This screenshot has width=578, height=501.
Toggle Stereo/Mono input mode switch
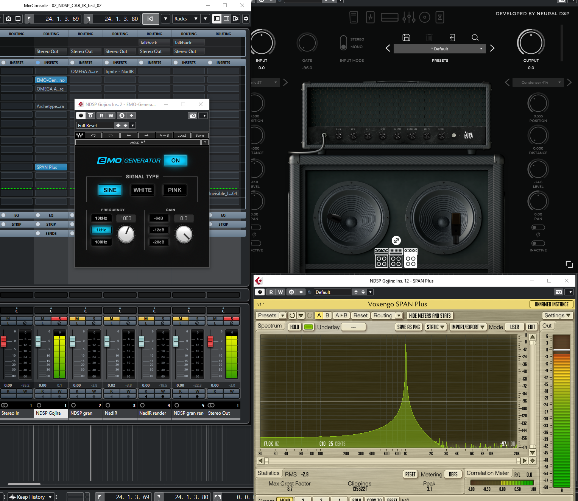[343, 43]
